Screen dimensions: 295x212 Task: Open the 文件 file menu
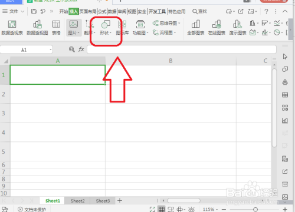(x=13, y=11)
